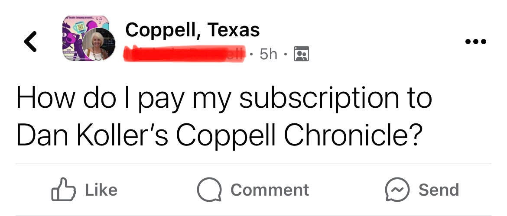The height and width of the screenshot is (216, 507).
Task: Click the 5h post timestamp
Action: point(268,54)
